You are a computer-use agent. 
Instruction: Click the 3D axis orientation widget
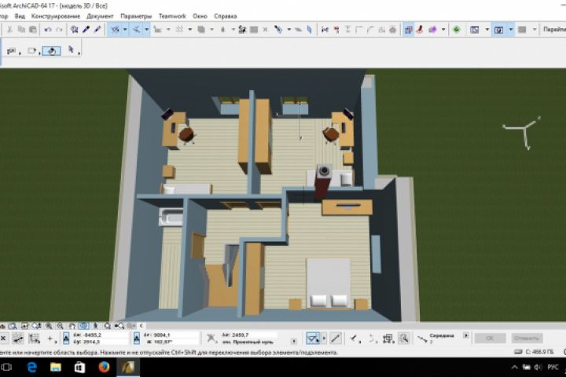(522, 133)
